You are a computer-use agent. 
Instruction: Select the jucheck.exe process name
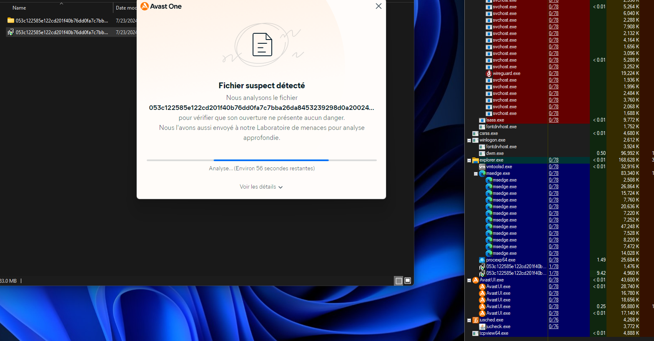[x=498, y=326]
